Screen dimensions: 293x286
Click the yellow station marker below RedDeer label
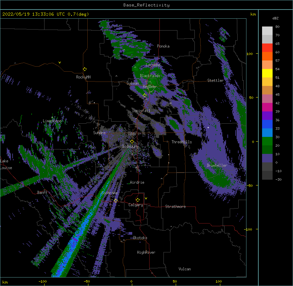tap(144, 95)
